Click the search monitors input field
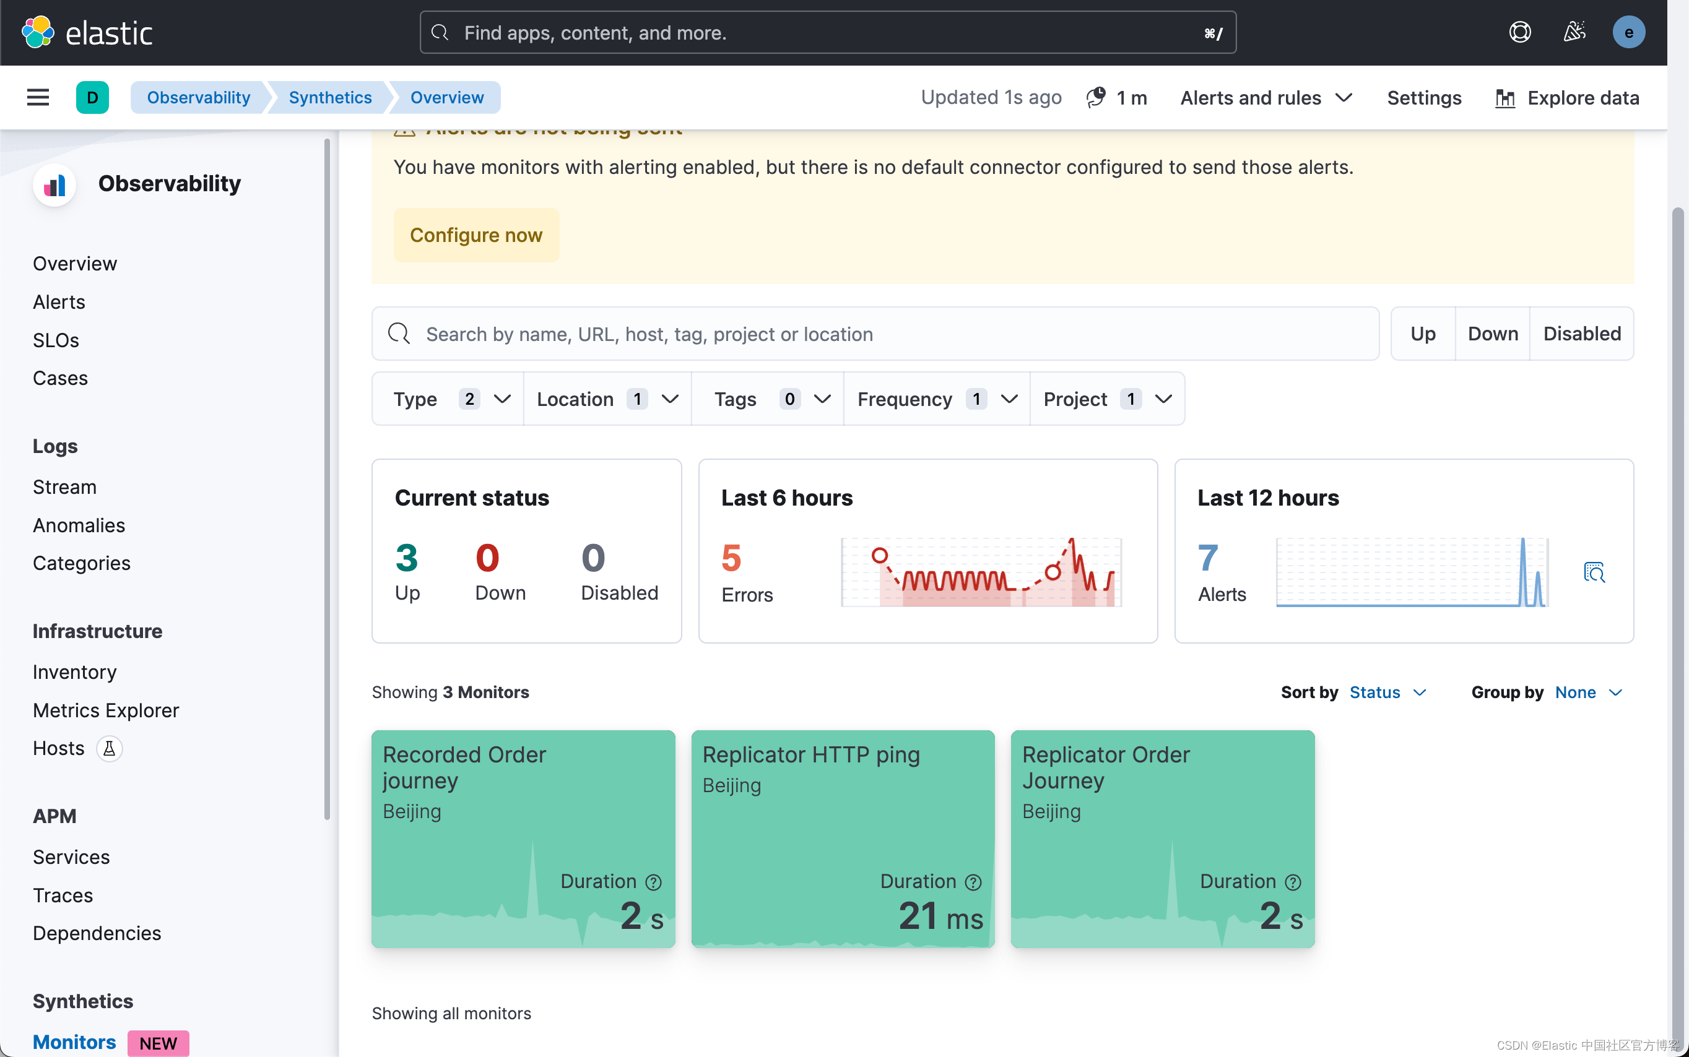 point(873,332)
